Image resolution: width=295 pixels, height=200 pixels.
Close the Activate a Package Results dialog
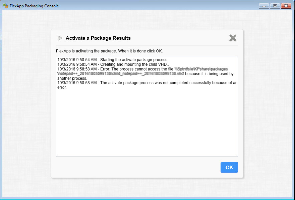233,38
